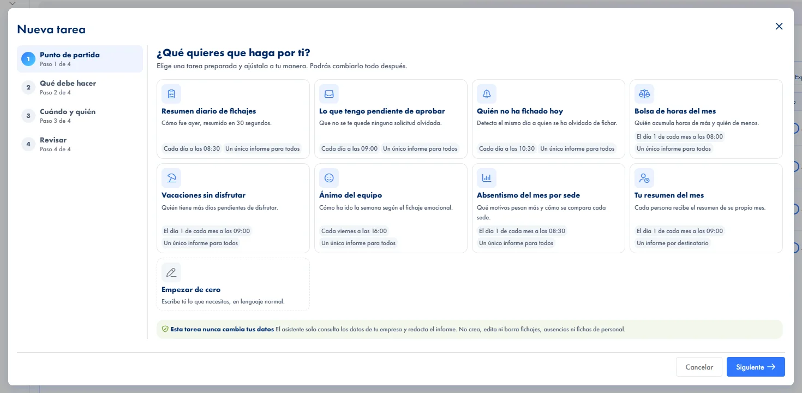Click the 'El día 1 de cada mes a las 08:30' tag
802x393 pixels.
coord(522,231)
